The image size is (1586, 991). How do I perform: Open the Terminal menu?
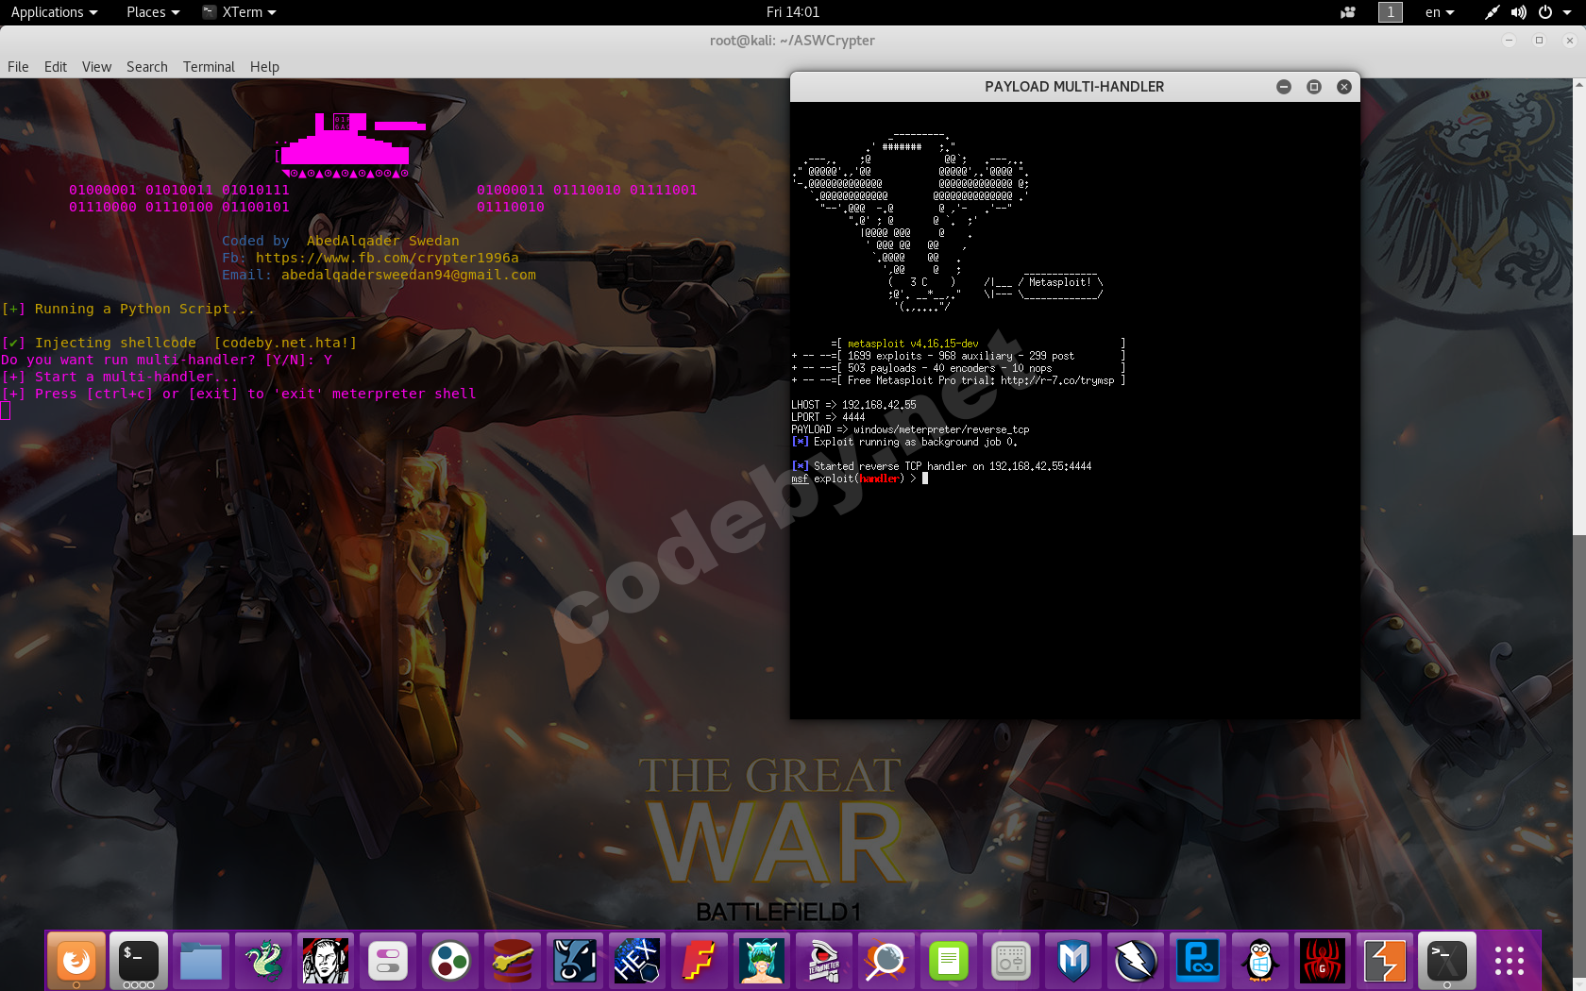pyautogui.click(x=209, y=67)
